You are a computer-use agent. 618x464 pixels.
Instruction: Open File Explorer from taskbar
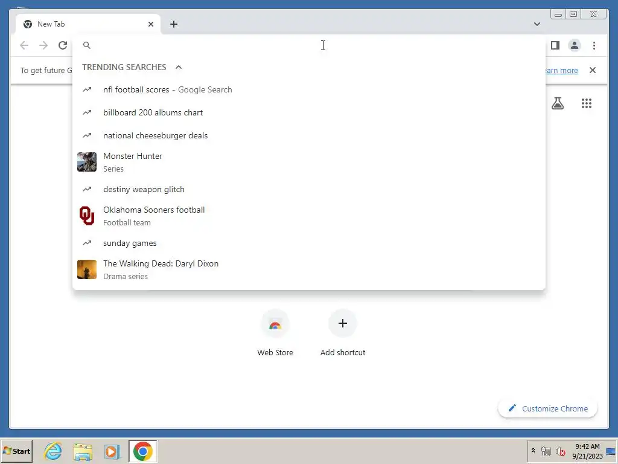click(83, 451)
